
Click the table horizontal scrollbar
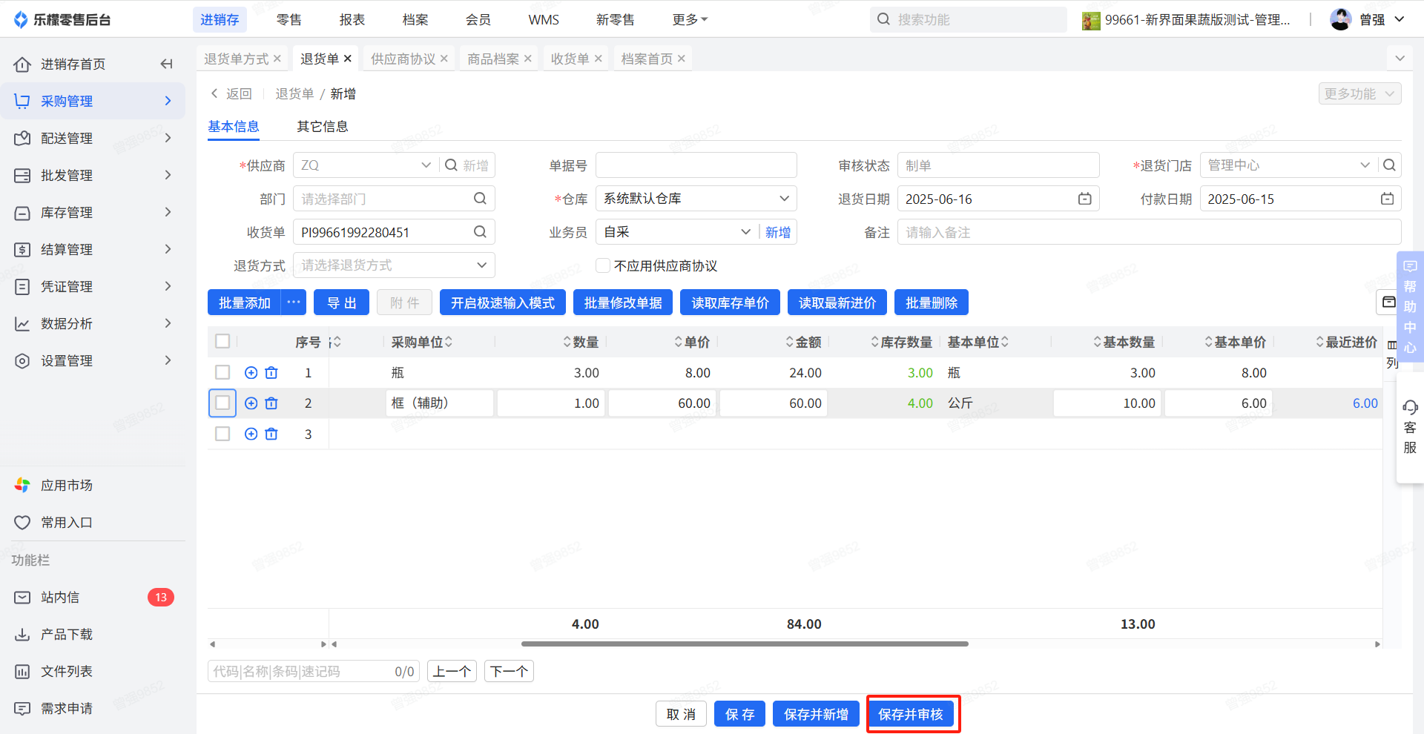745,644
